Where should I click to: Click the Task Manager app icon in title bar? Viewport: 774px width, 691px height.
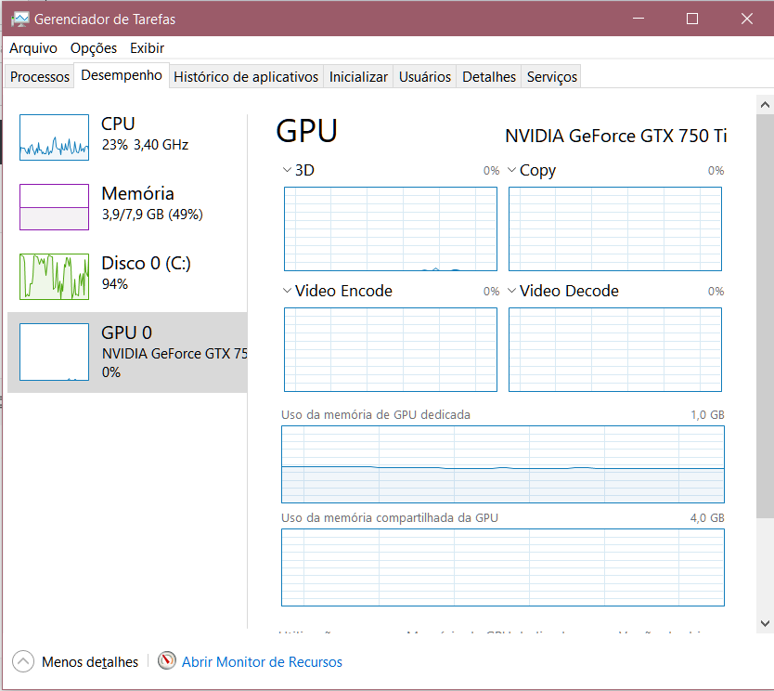tap(20, 20)
